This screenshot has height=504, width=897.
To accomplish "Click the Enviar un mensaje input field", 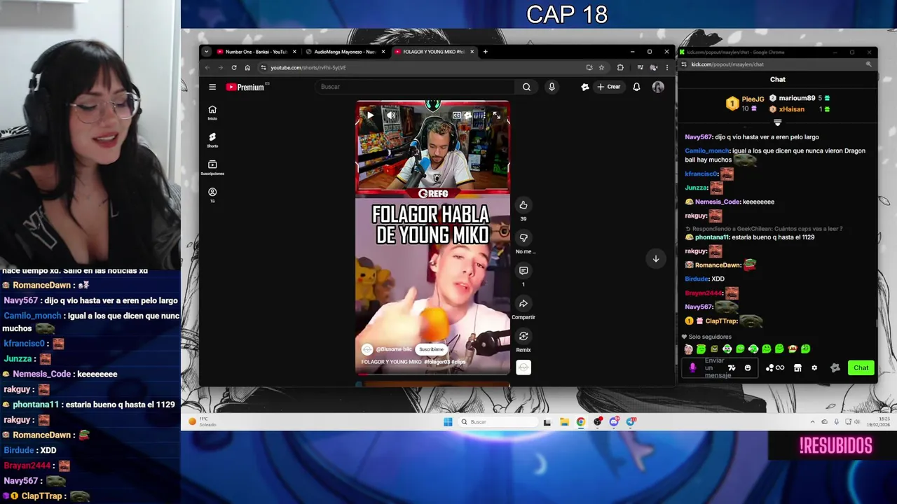I will [718, 368].
